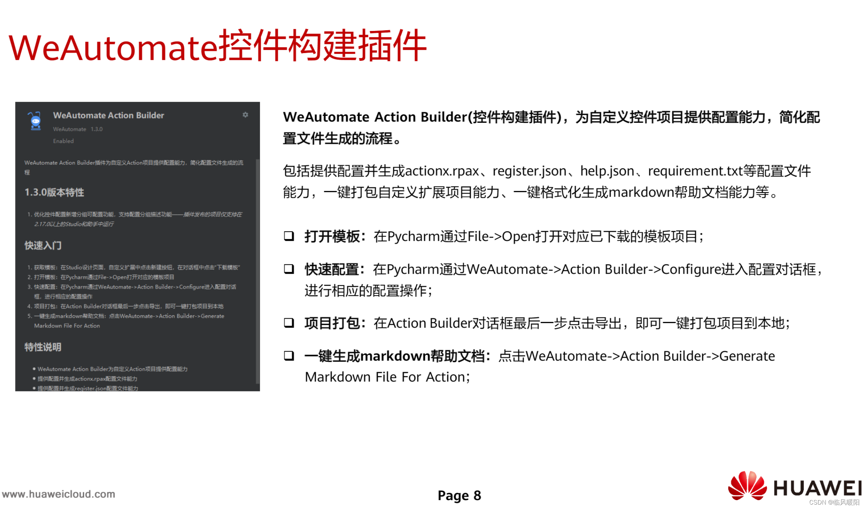Click the plugin settings gear icon

[245, 115]
